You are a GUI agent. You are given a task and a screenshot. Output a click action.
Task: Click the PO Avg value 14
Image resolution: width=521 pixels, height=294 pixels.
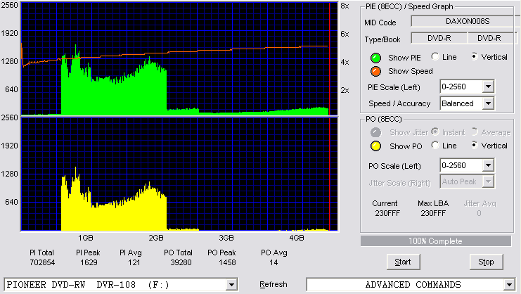click(274, 262)
